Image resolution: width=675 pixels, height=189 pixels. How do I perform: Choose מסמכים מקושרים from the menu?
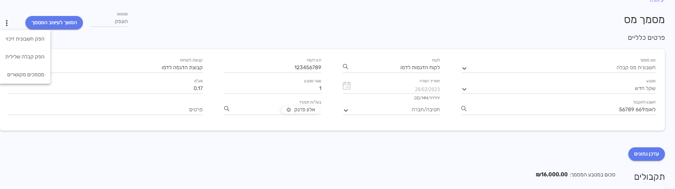coord(25,75)
